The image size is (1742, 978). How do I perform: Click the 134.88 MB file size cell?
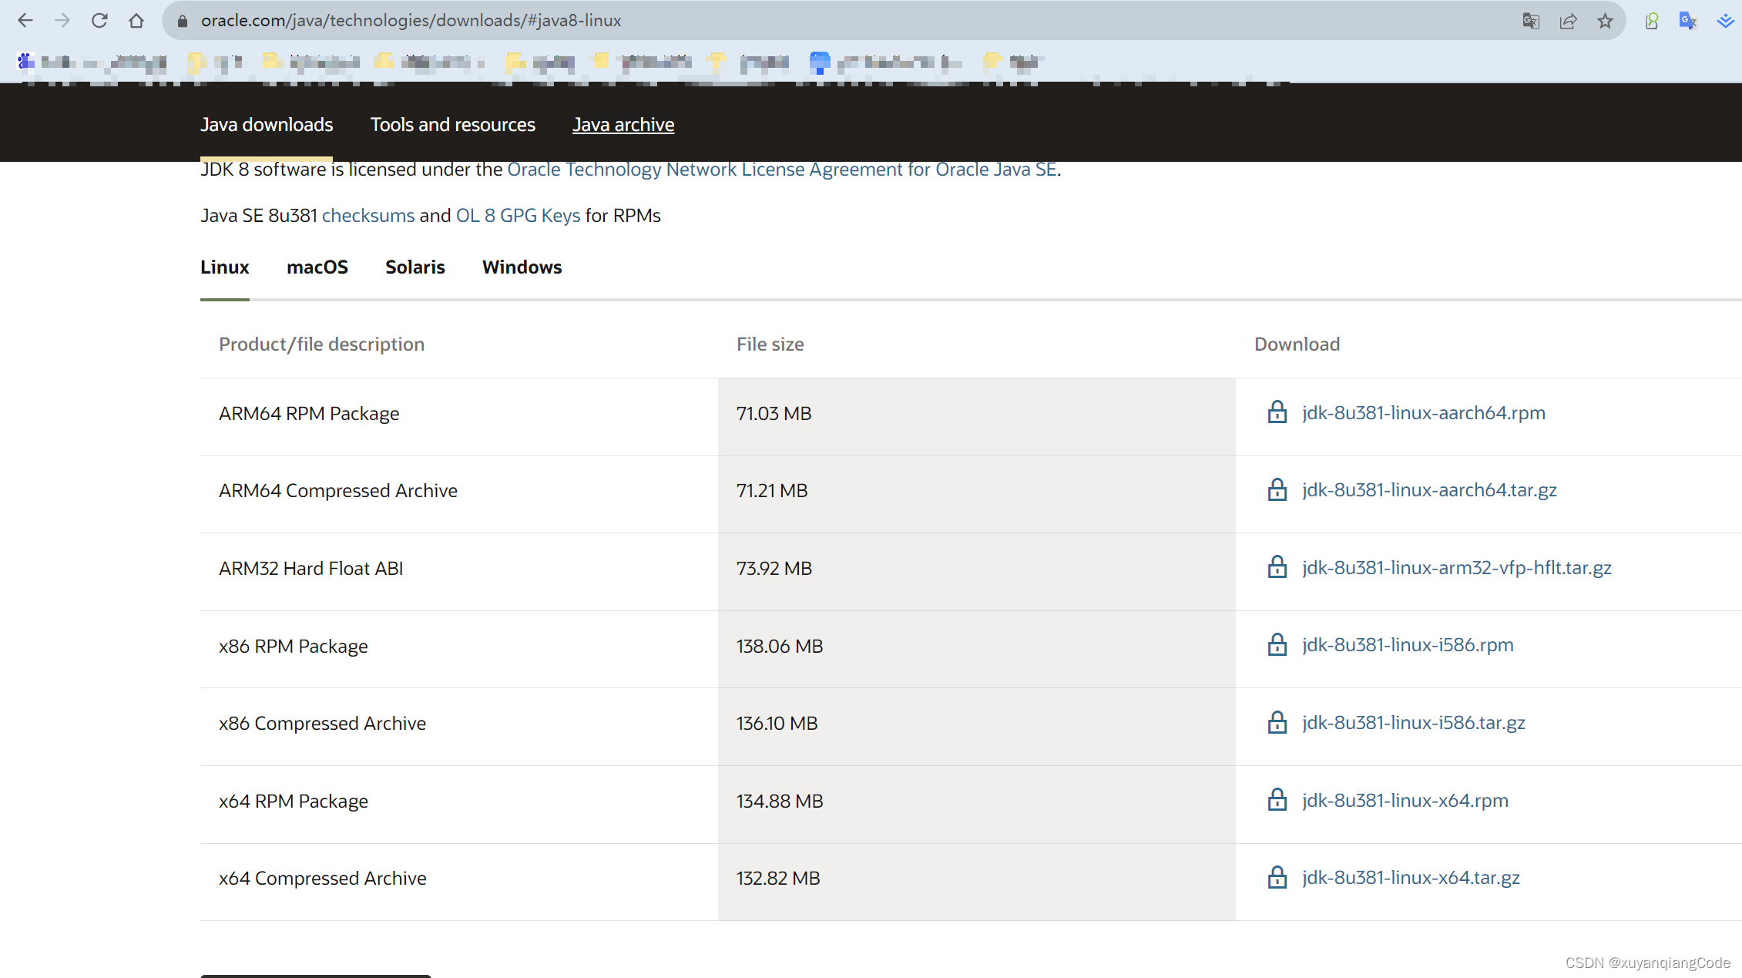tap(976, 805)
